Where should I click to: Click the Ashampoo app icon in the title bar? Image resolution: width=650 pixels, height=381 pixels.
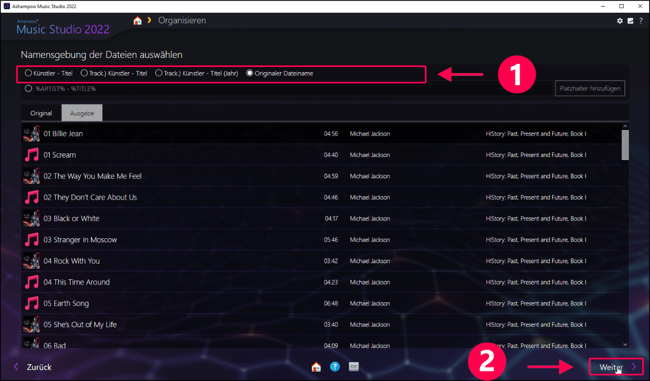[7, 6]
